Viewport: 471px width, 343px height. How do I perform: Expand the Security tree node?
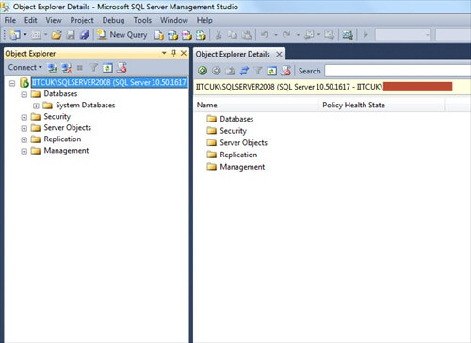[24, 117]
